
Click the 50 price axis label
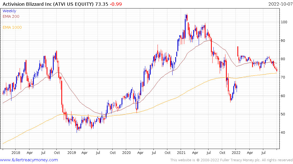click(283, 114)
